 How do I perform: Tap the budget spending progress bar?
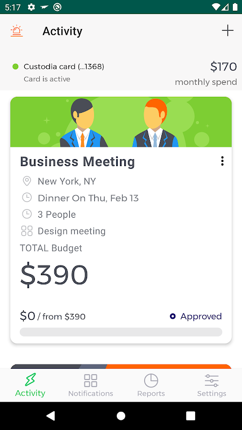click(x=121, y=332)
